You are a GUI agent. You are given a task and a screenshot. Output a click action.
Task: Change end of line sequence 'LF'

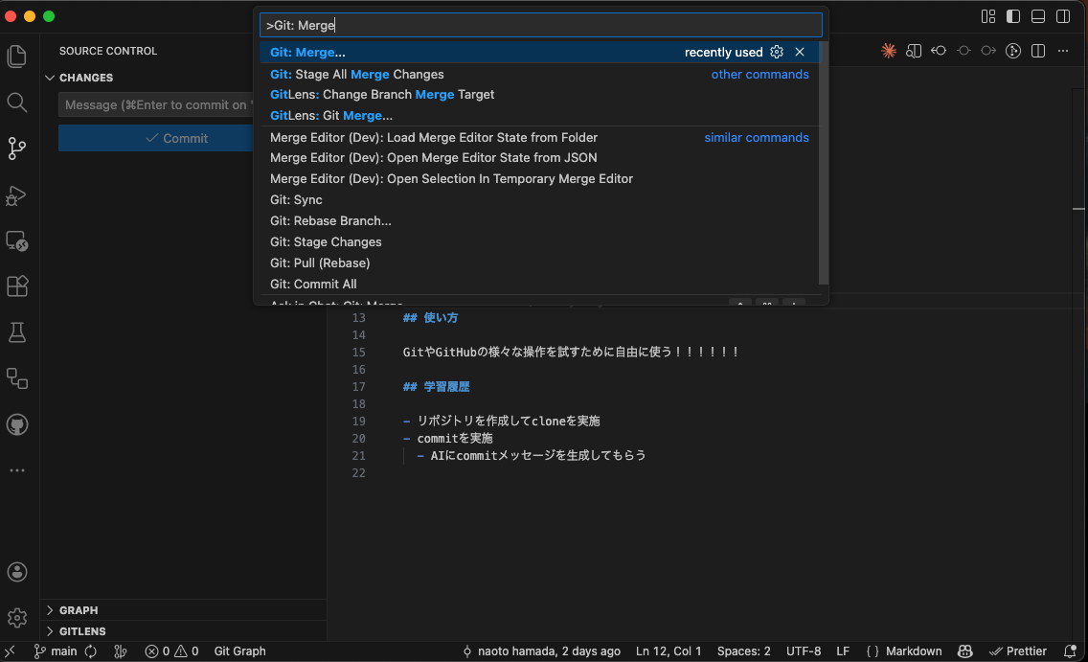(x=843, y=651)
